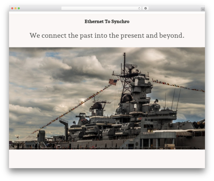Minimize the window using the yellow button
Screen dimensions: 214x181
(15, 8)
